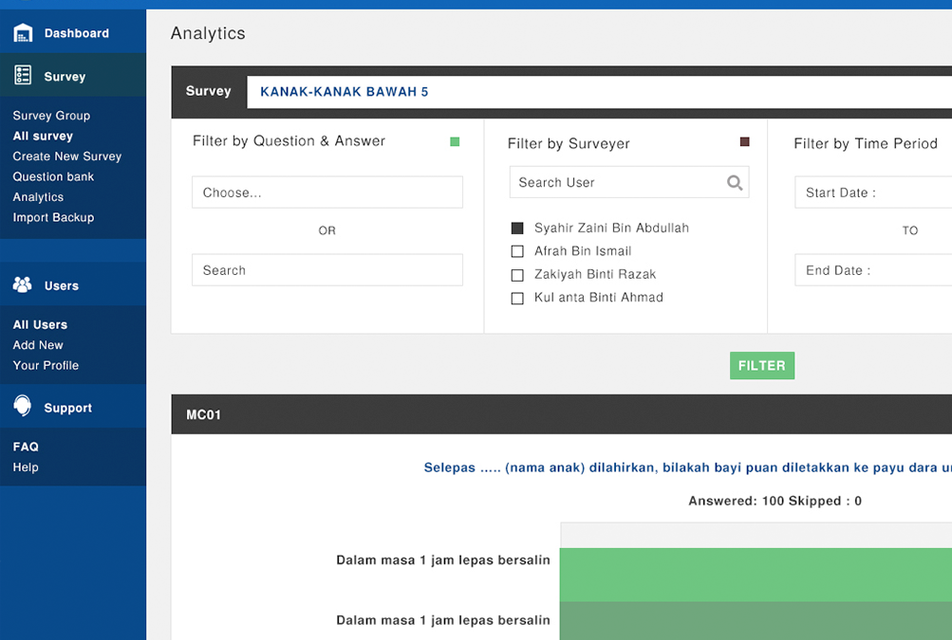Open survey selector showing KANAK-KANAK BAWAH 5

click(599, 92)
